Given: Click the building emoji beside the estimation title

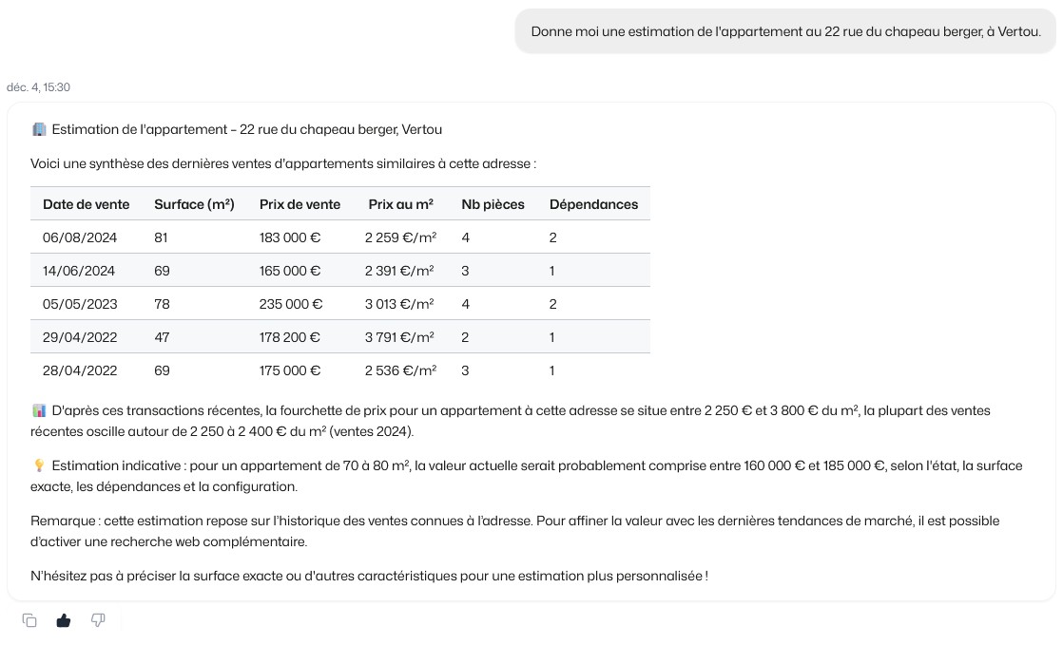Looking at the screenshot, I should 39,129.
